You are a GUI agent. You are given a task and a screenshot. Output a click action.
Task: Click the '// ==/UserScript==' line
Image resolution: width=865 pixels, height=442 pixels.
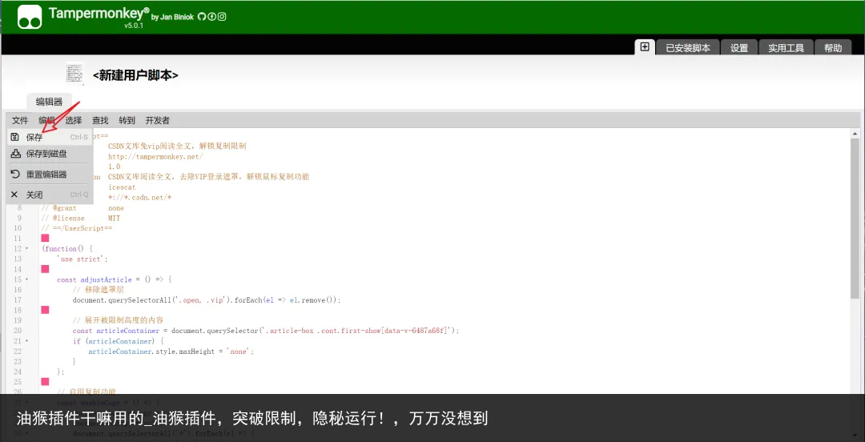(77, 228)
